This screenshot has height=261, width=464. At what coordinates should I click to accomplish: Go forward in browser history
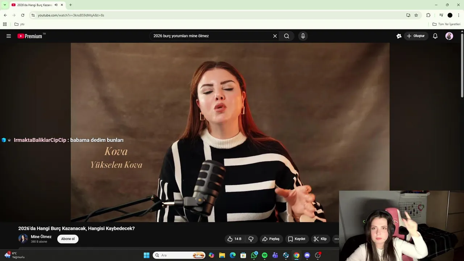point(14,15)
